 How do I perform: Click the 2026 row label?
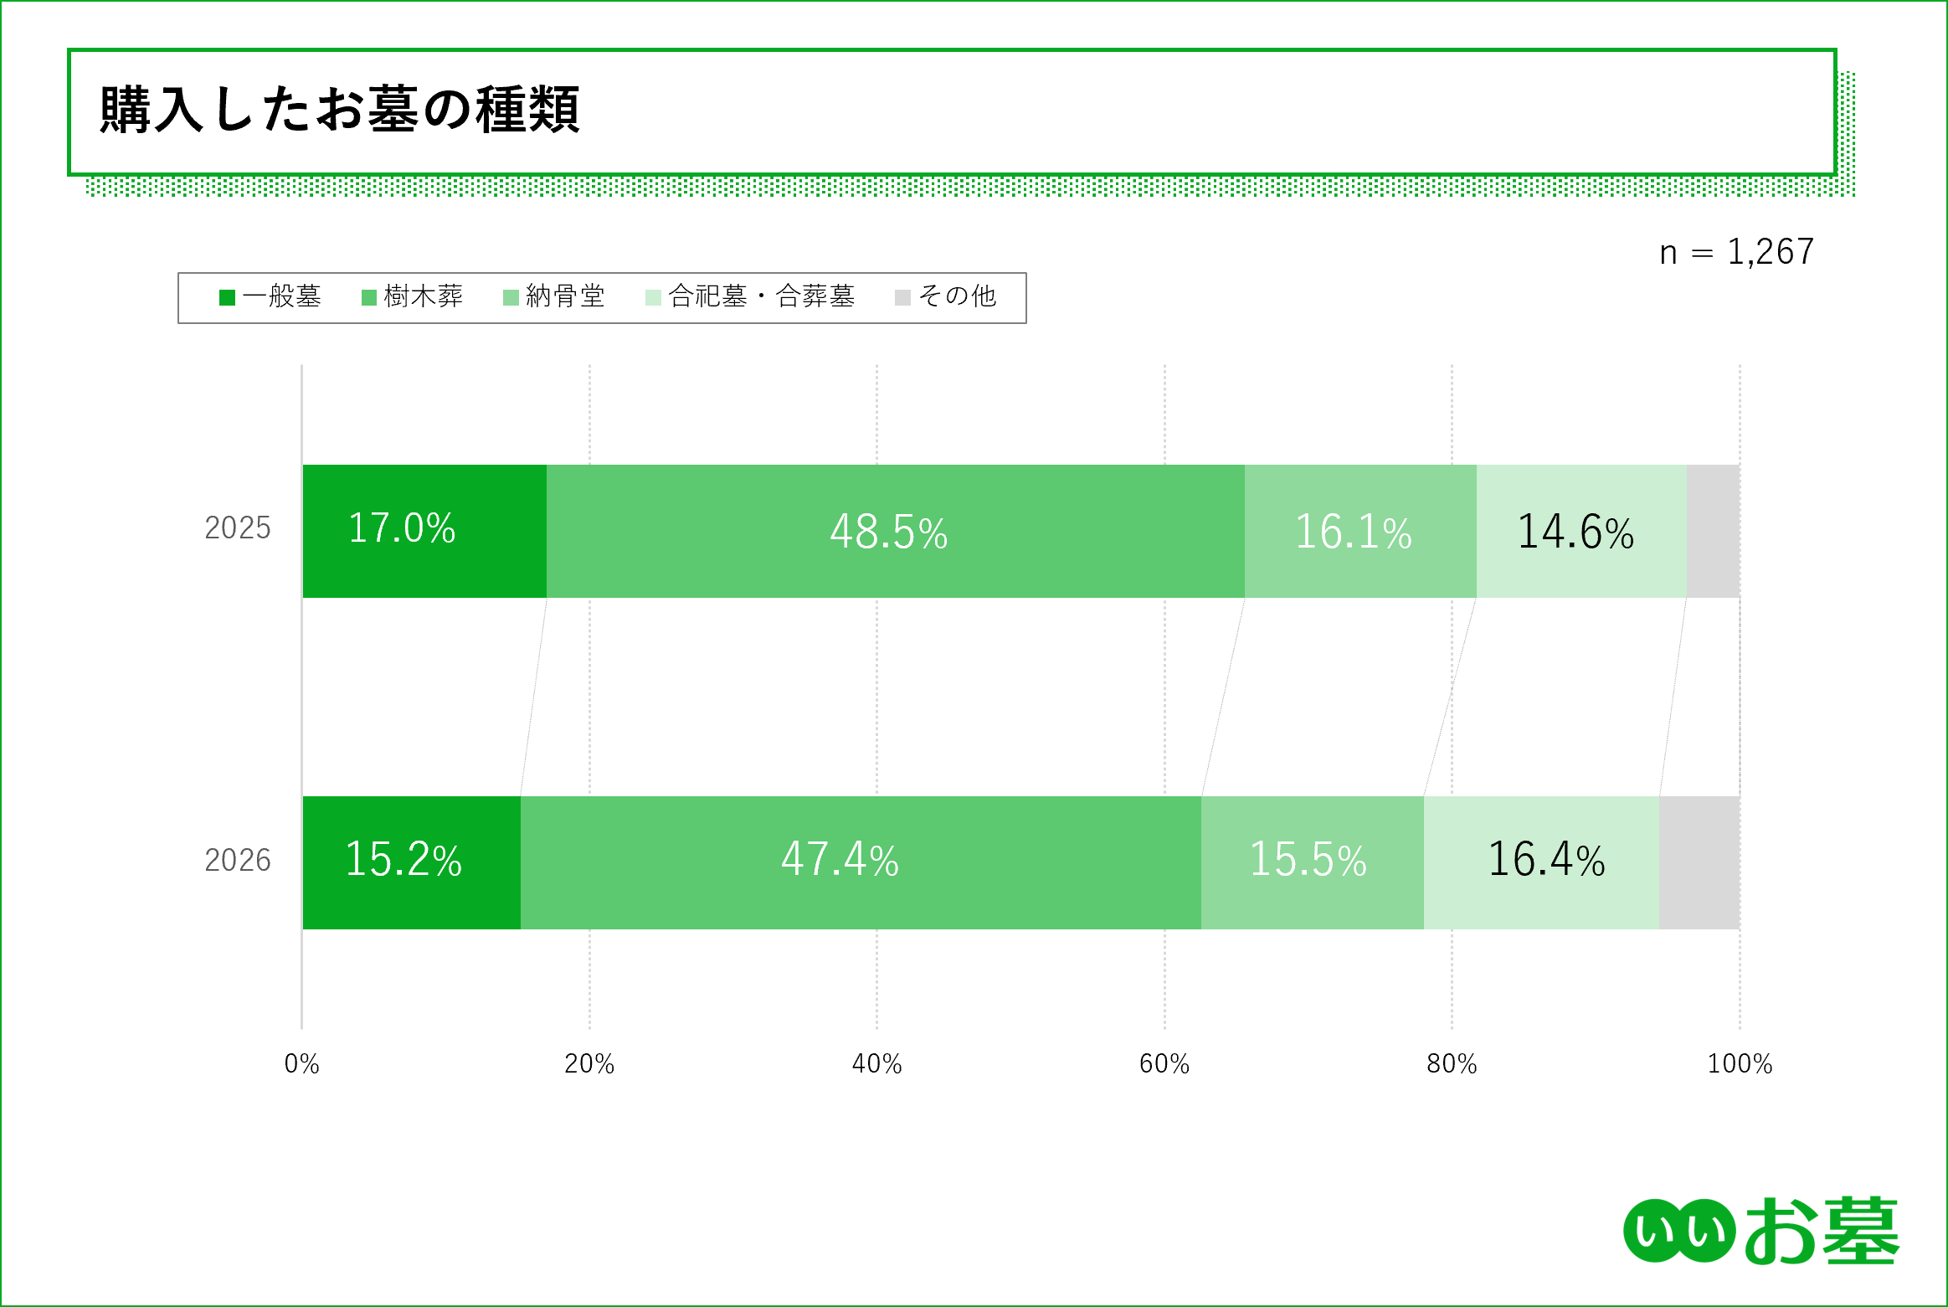tap(238, 860)
